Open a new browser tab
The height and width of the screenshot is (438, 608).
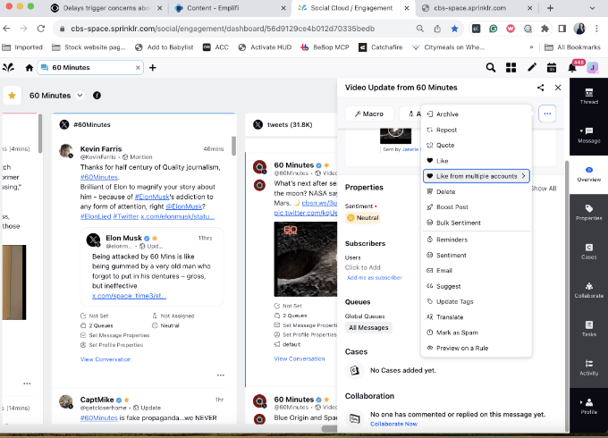[x=550, y=8]
